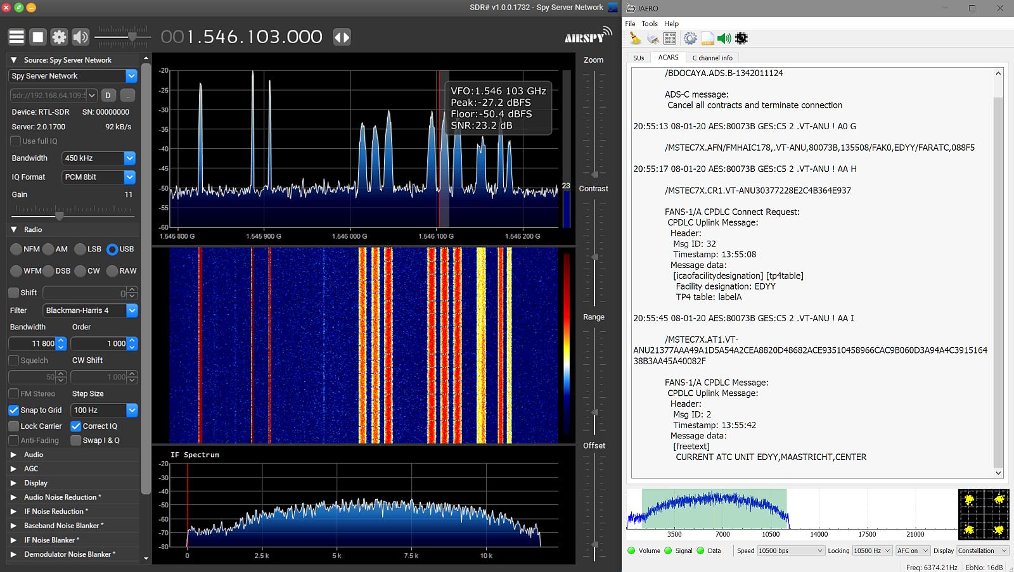Viewport: 1014px width, 572px height.
Task: Mute audio with the SDR# speaker icon
Action: point(80,37)
